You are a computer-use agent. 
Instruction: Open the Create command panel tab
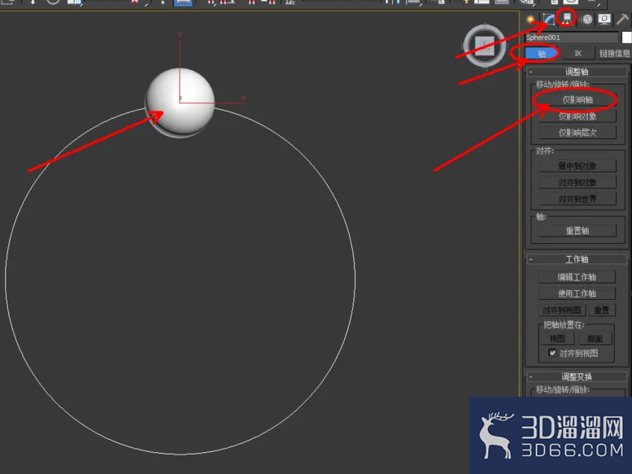531,19
